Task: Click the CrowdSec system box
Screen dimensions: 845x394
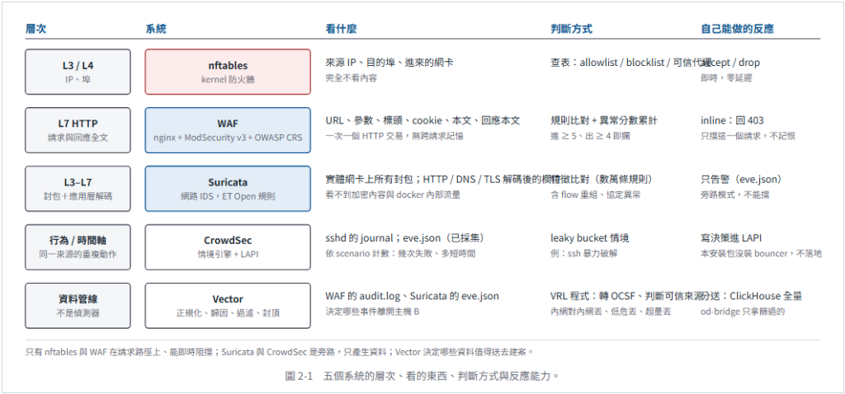Action: tap(228, 247)
